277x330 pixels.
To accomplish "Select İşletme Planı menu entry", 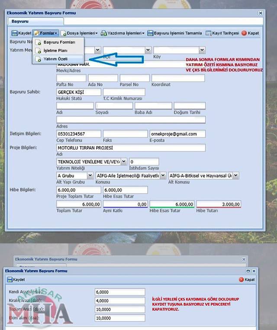I will click(x=59, y=51).
